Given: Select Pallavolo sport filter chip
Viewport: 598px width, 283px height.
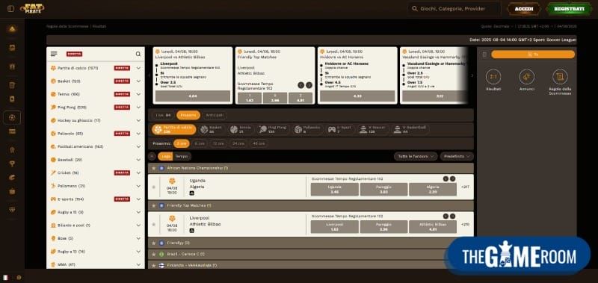Looking at the screenshot, I should pyautogui.click(x=307, y=129).
